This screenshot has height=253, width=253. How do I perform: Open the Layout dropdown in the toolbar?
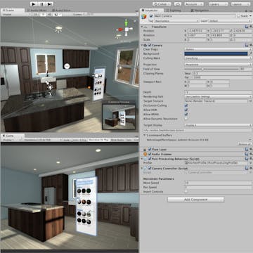[240, 4]
